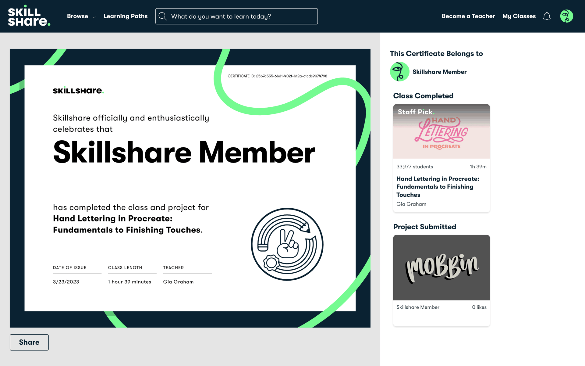Screen dimensions: 585x366
Task: Open Skillshare Member profile link in sidebar heading
Action: click(439, 72)
